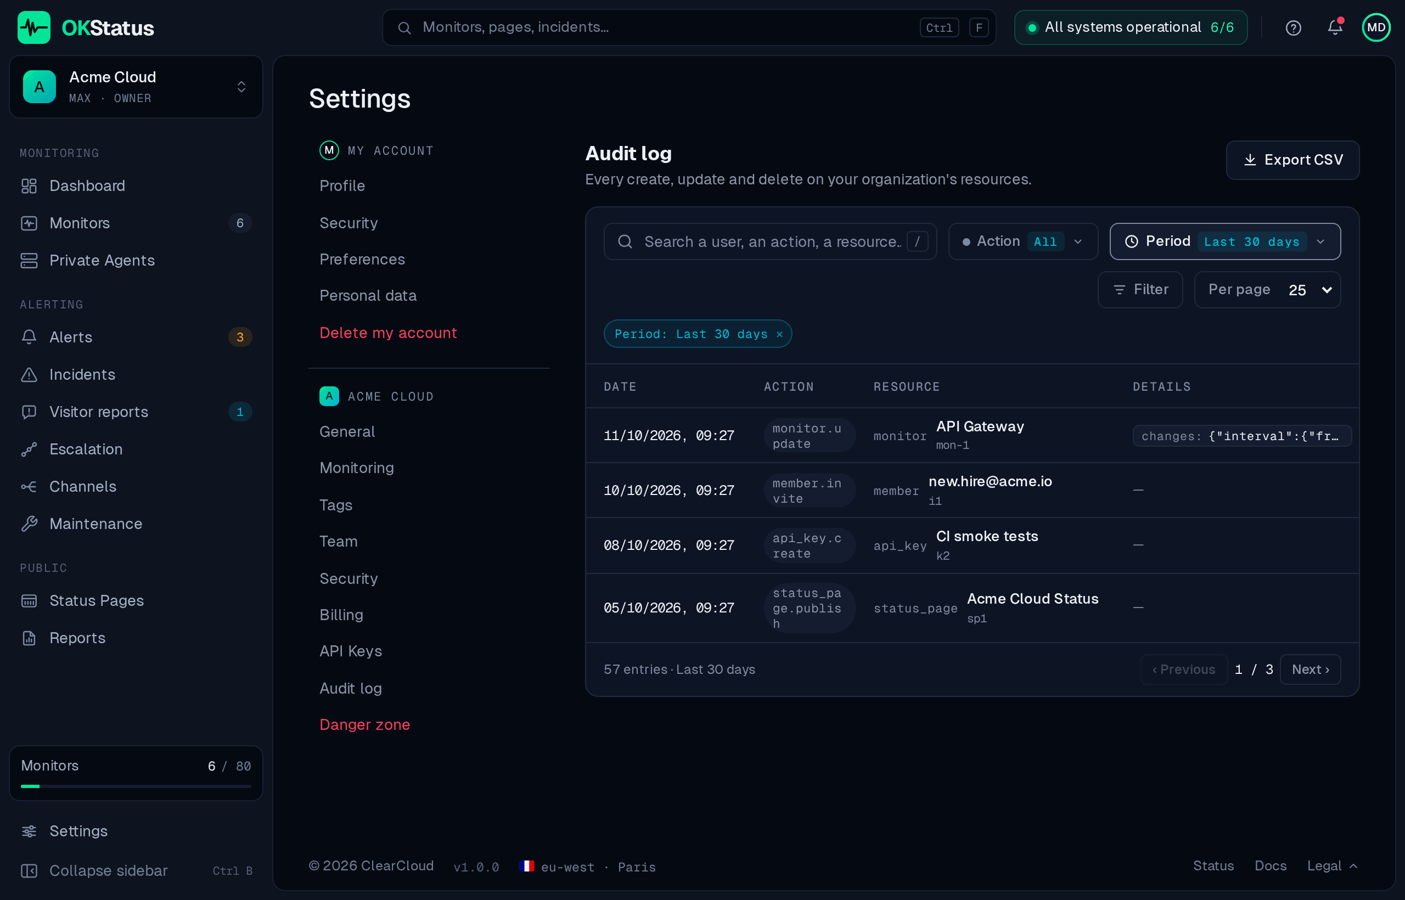Expand the Legal footer menu
Image resolution: width=1405 pixels, height=900 pixels.
[x=1332, y=865]
